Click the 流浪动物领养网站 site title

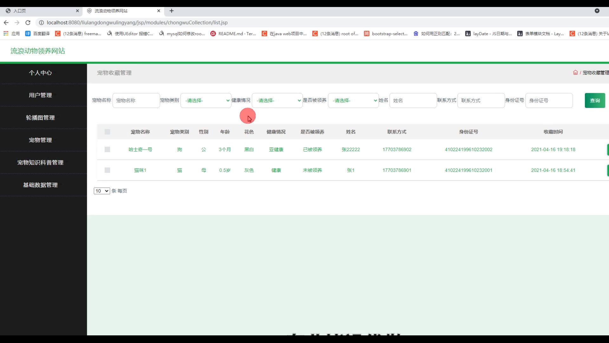38,51
